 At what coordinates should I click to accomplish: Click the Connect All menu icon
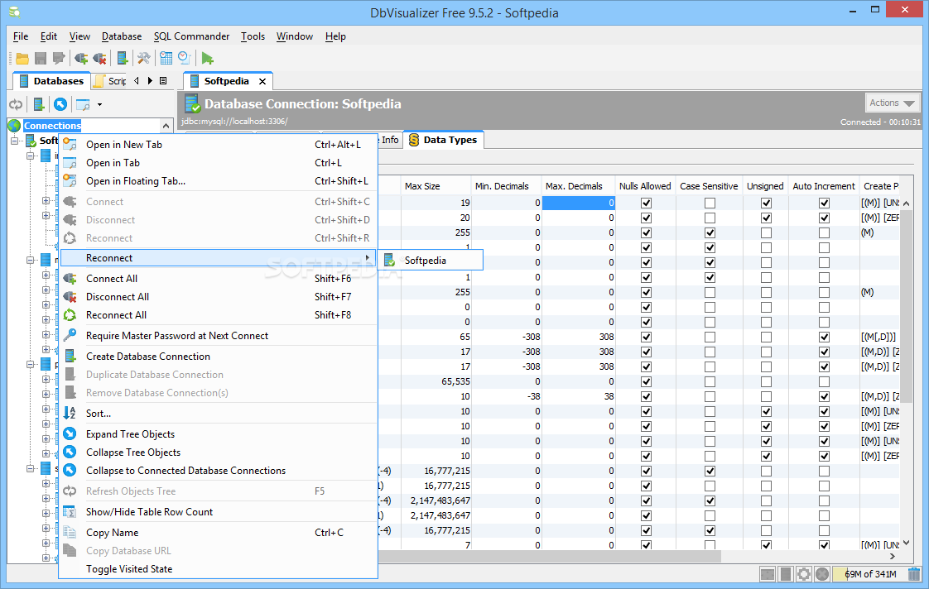click(70, 278)
